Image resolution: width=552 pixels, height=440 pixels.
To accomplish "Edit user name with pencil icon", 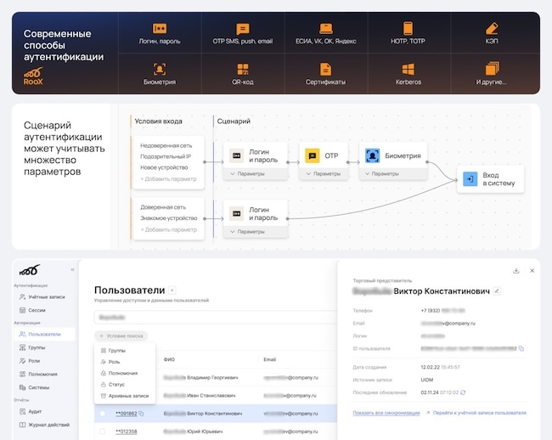I will (497, 291).
